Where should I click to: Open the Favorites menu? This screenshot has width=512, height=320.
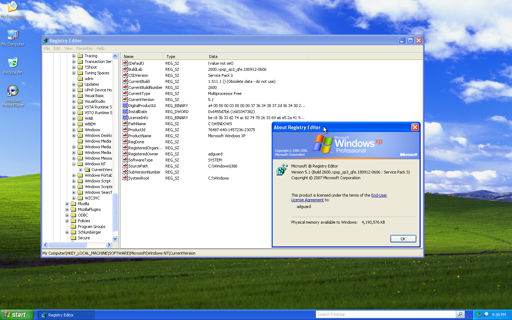point(84,48)
